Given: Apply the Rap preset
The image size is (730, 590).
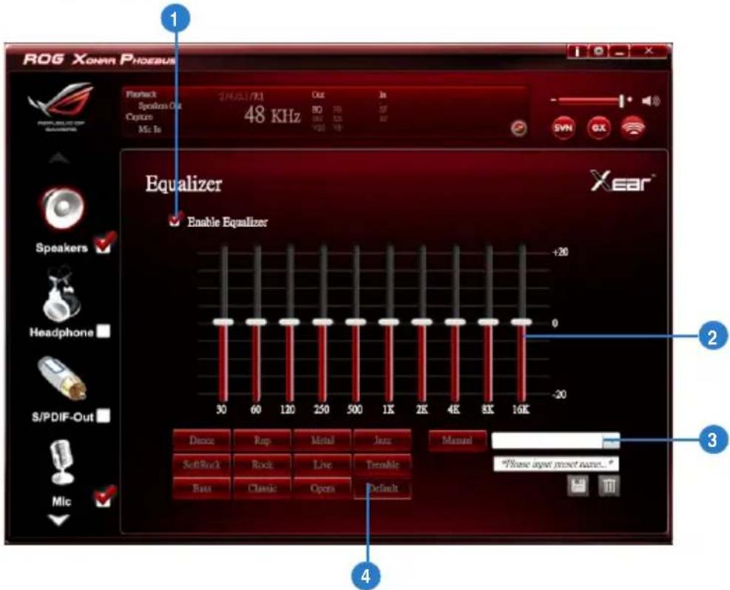Looking at the screenshot, I should tap(262, 440).
